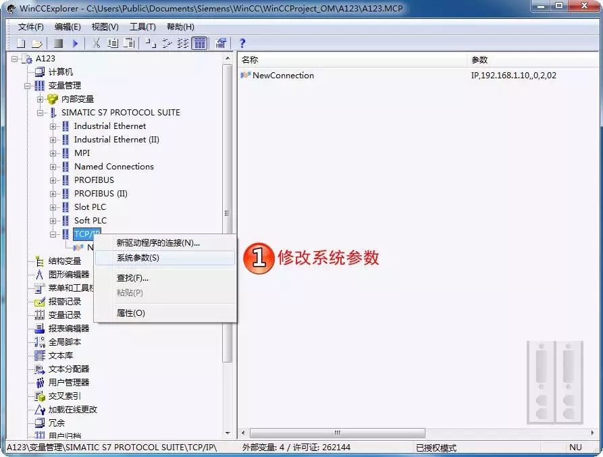Screen dimensions: 603x457
Task: Click the tree pane scroll-up arrow
Action: (228, 59)
